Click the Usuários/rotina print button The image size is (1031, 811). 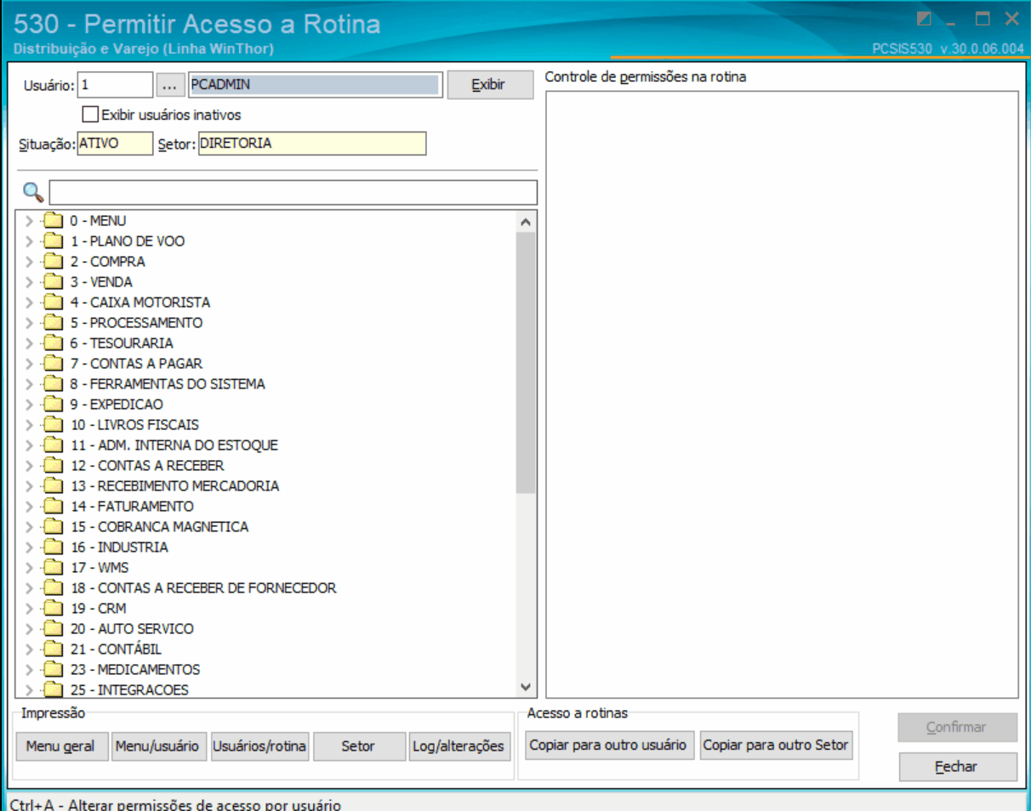pyautogui.click(x=259, y=746)
